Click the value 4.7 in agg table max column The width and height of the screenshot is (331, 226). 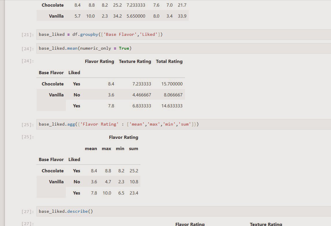click(x=108, y=182)
